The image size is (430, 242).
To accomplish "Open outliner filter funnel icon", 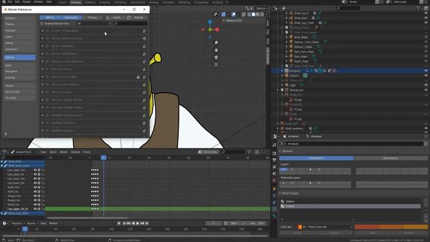I will [418, 8].
